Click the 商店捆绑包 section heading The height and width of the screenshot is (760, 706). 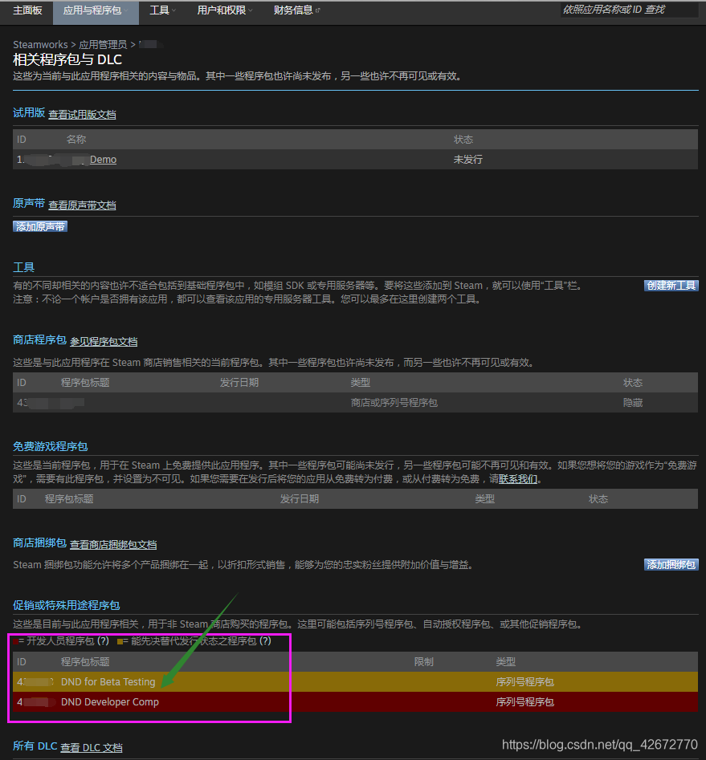click(39, 543)
